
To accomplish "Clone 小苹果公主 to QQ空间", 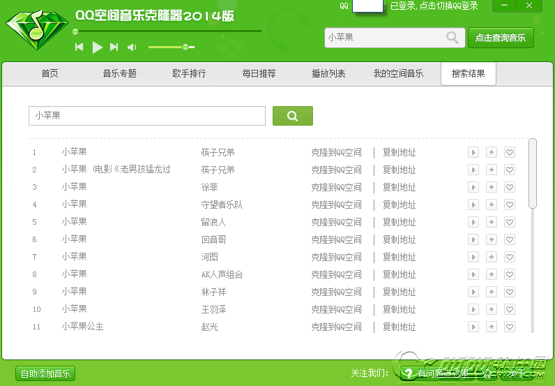I will 336,327.
